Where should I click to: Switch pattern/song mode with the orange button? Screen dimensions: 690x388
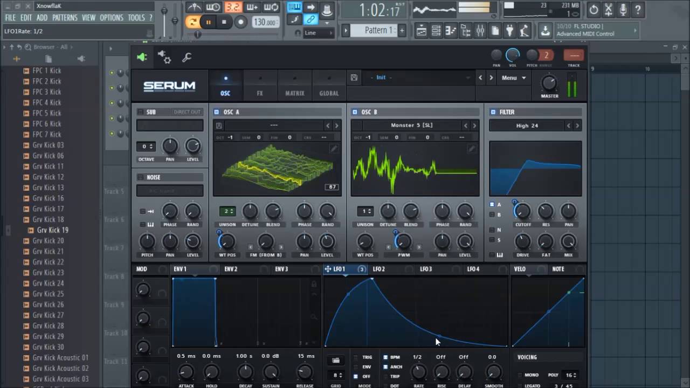pyautogui.click(x=192, y=22)
